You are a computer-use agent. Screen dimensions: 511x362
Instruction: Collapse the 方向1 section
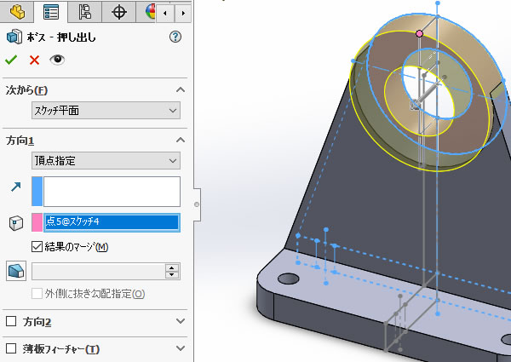(x=181, y=140)
